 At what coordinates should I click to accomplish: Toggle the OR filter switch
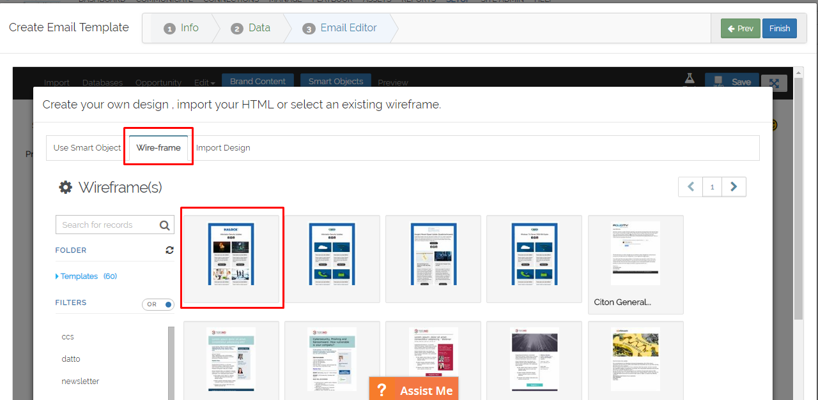point(158,304)
